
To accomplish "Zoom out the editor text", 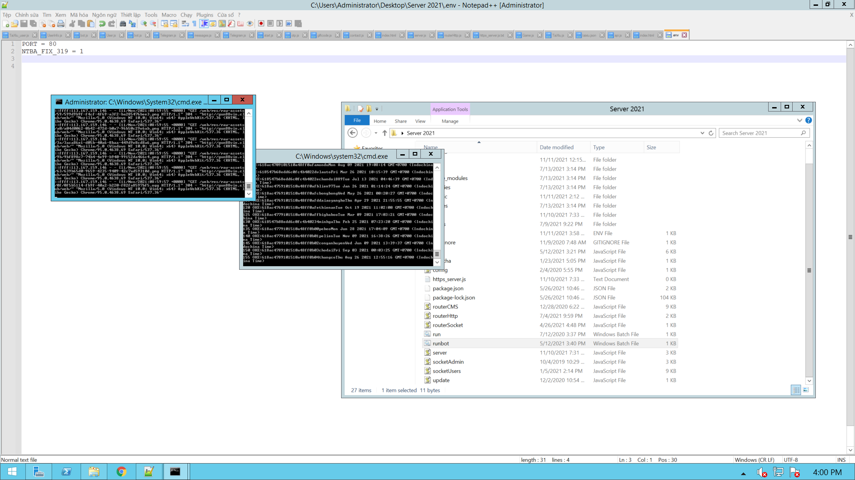I will pos(153,24).
